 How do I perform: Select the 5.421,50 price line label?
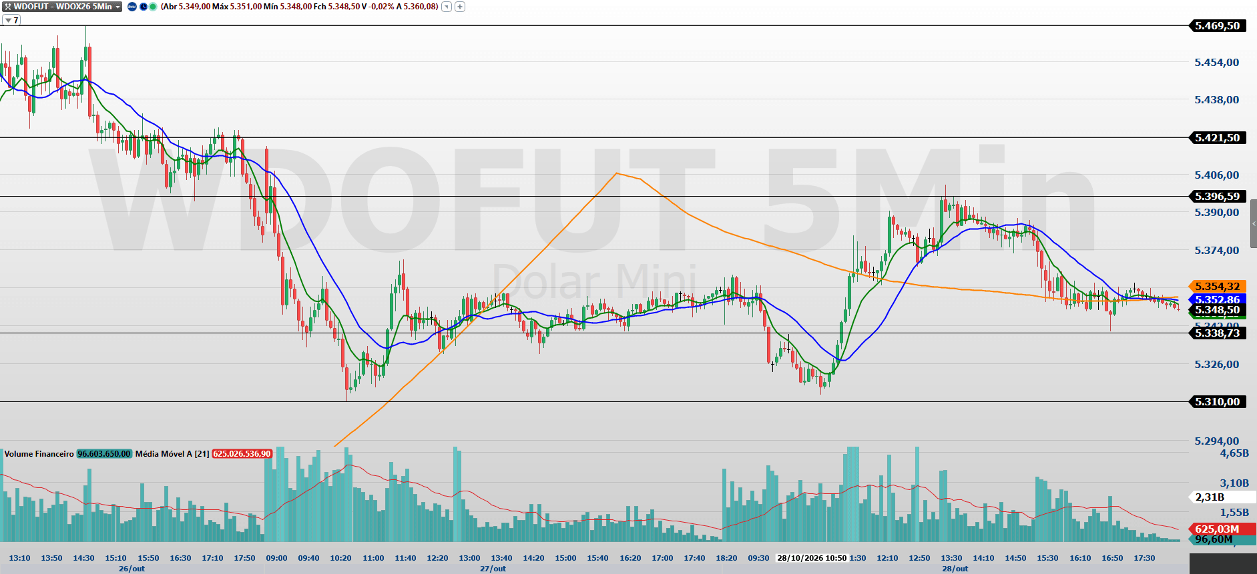[1217, 138]
